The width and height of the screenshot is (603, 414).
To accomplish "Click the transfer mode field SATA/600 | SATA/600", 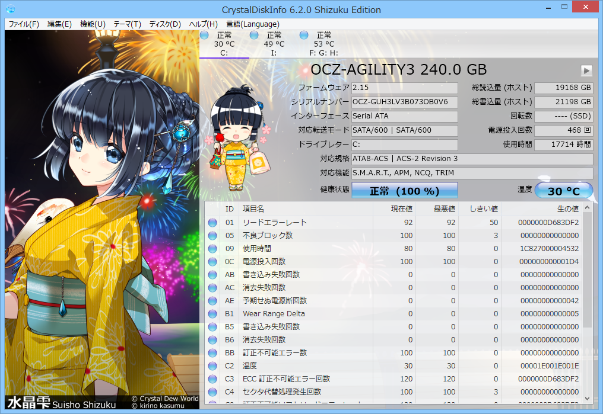I will tap(405, 130).
